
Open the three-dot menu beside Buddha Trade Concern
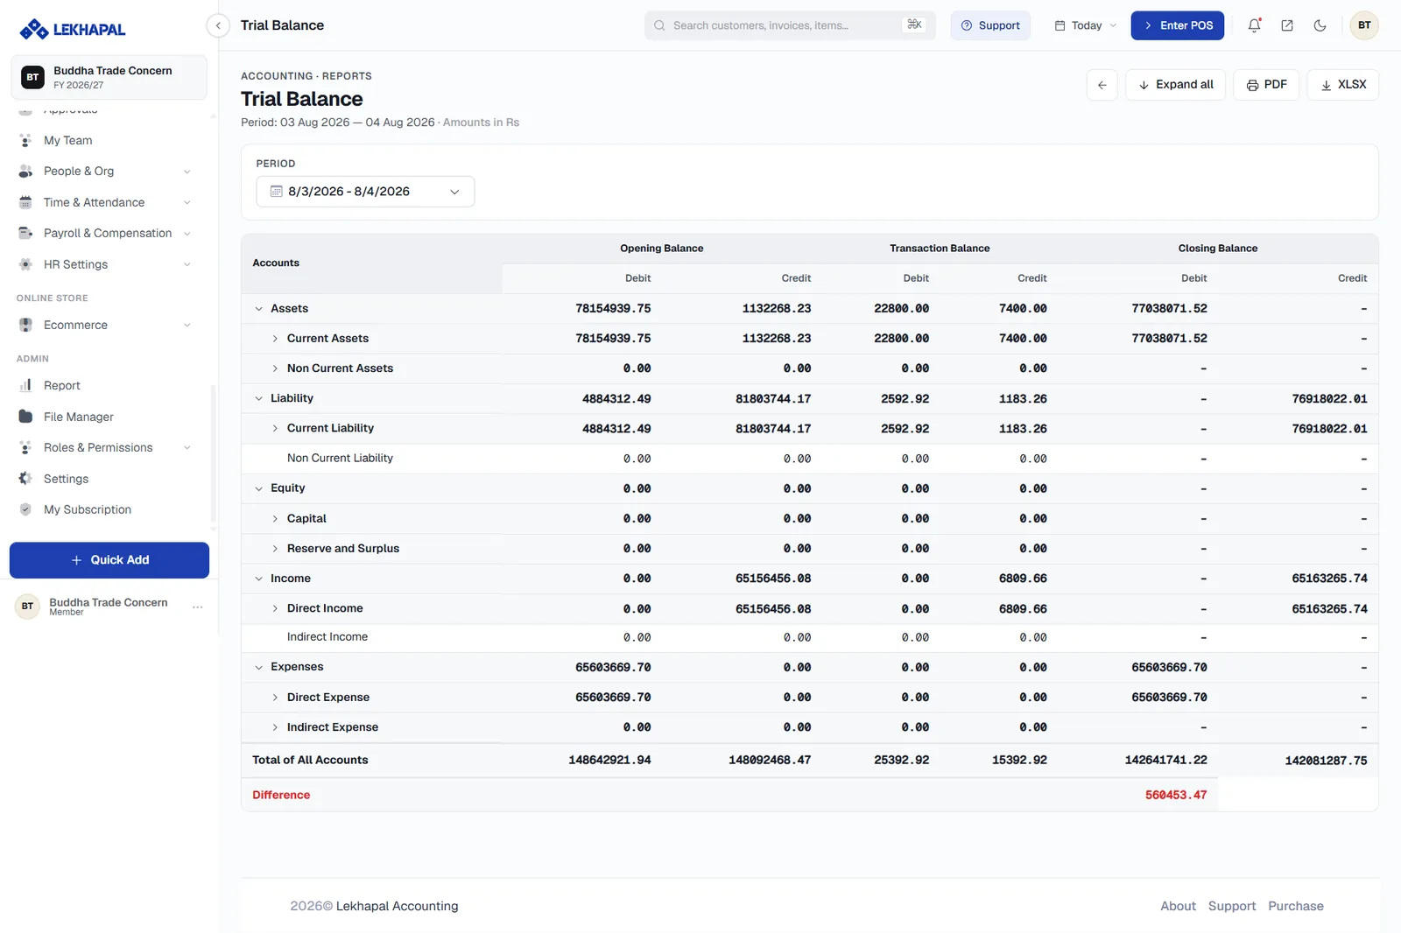198,607
